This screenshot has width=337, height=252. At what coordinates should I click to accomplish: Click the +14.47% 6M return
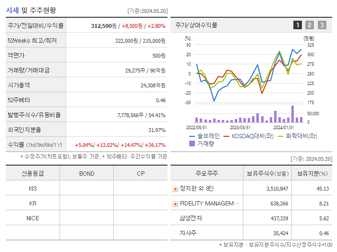pyautogui.click(x=131, y=145)
